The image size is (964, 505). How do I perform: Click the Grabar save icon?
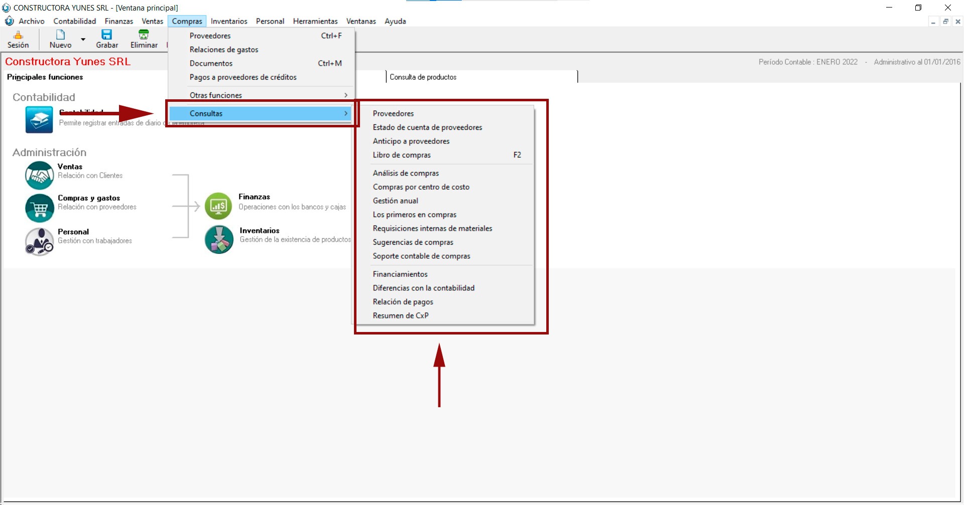click(106, 35)
